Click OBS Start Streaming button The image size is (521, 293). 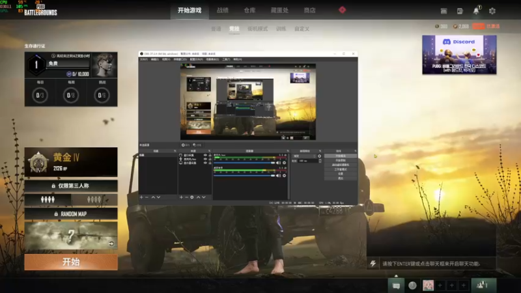click(340, 156)
